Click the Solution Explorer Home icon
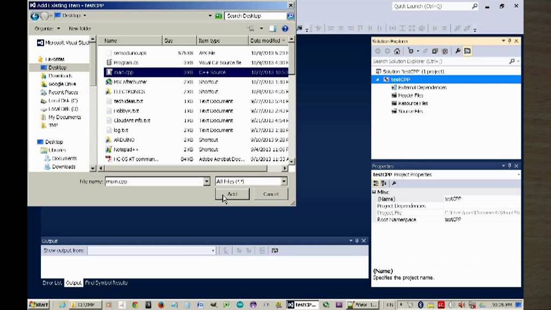551x310 pixels. click(x=397, y=51)
